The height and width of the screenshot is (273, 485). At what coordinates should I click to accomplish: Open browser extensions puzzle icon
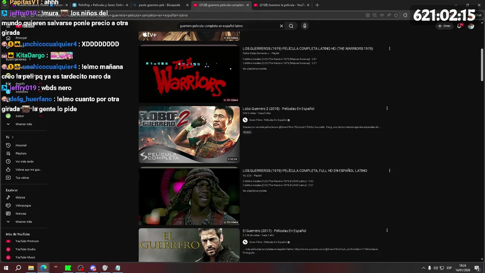pos(405,15)
